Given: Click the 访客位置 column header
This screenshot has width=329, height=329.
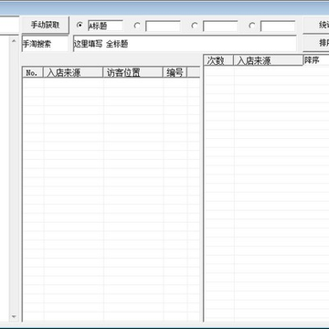Looking at the screenshot, I should point(133,72).
